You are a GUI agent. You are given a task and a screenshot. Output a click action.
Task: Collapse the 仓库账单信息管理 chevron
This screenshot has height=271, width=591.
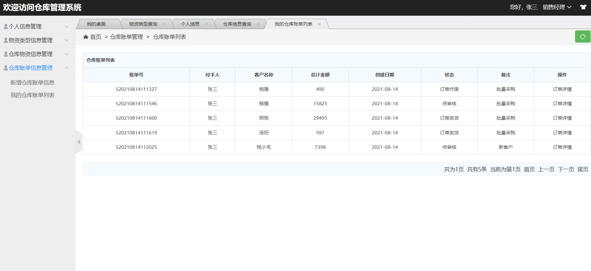pos(66,68)
